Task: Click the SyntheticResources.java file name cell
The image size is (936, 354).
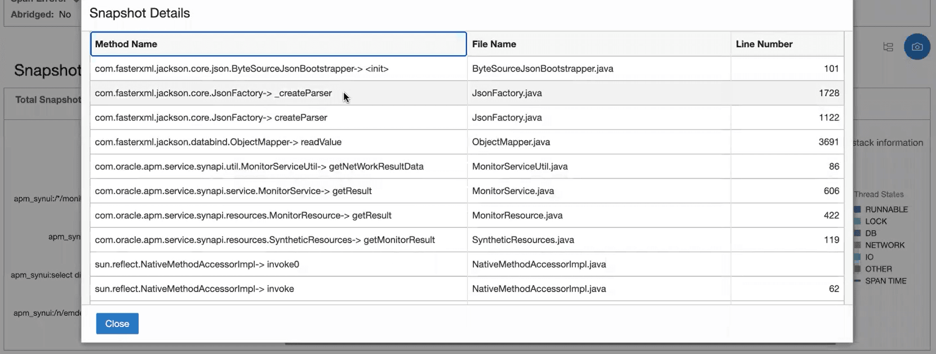Action: [x=523, y=240]
